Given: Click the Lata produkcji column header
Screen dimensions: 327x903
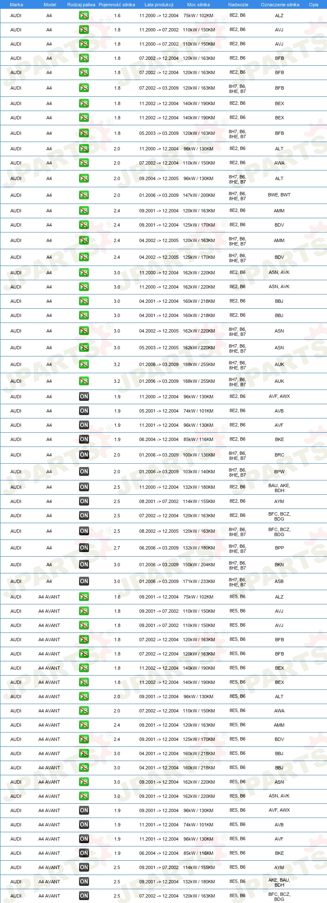Looking at the screenshot, I should [159, 5].
